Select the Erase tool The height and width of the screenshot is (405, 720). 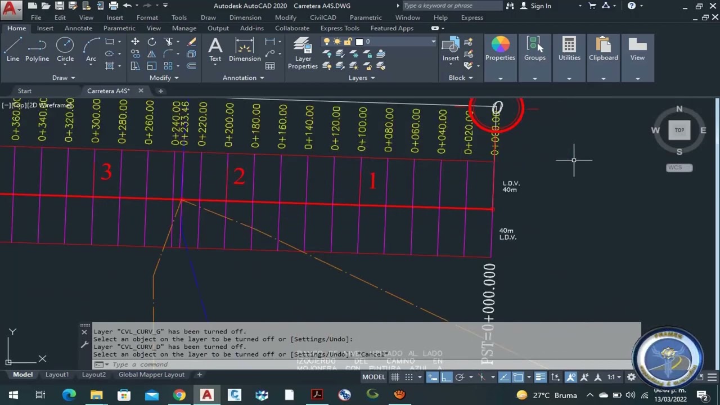tap(191, 42)
